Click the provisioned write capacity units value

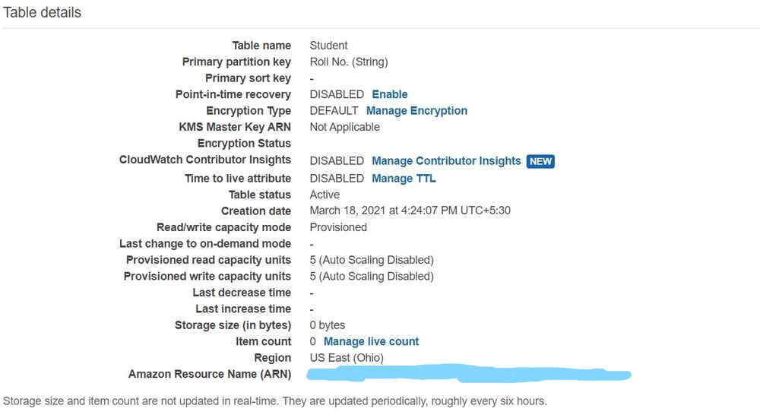372,276
